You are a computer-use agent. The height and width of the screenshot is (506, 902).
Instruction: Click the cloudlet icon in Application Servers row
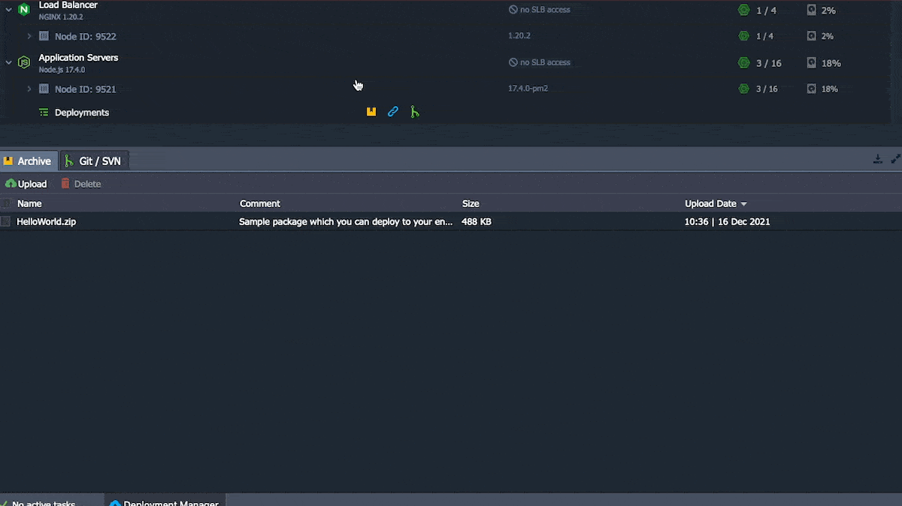(x=743, y=63)
